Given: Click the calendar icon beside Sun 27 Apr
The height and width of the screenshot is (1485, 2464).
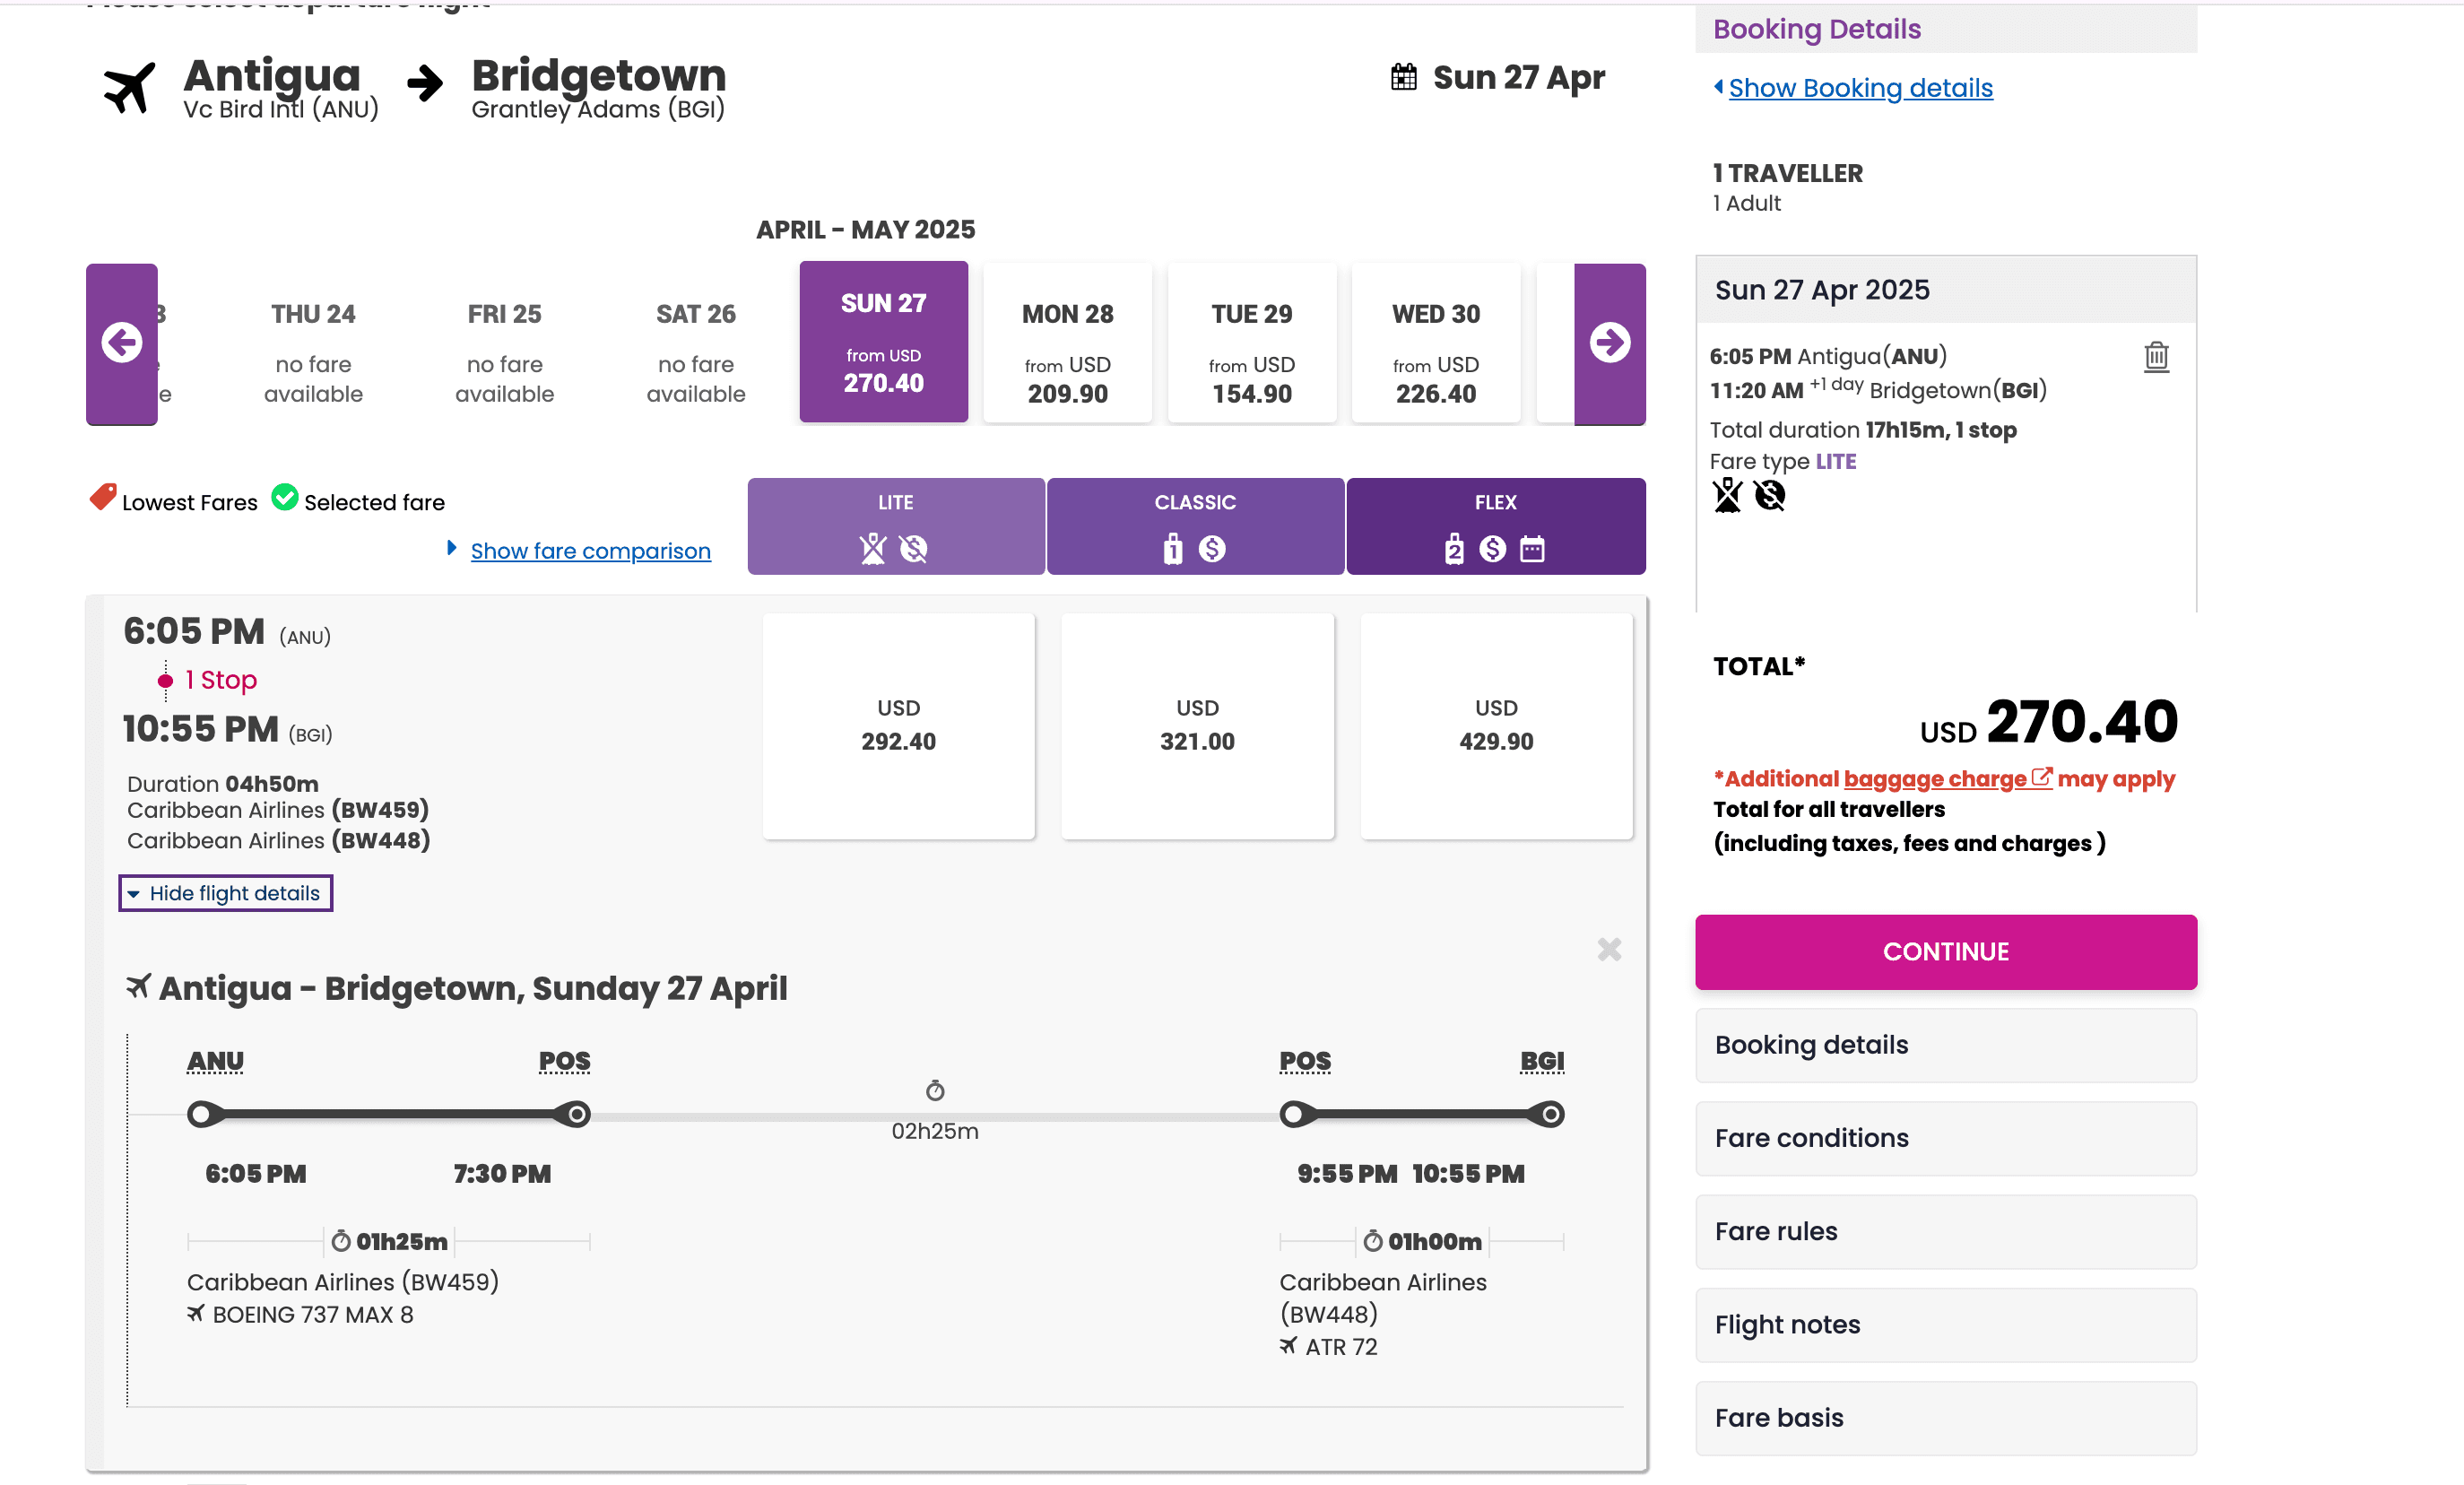Looking at the screenshot, I should click(x=1403, y=77).
